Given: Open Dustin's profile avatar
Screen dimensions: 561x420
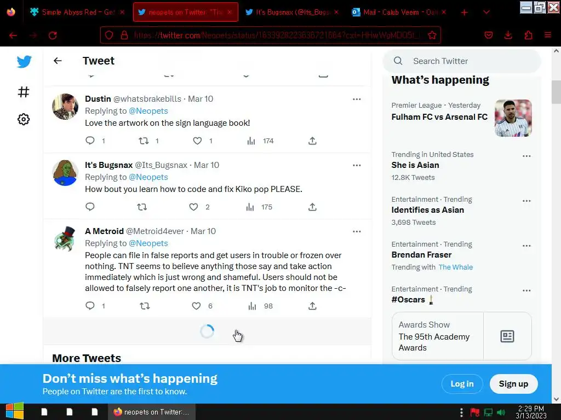Looking at the screenshot, I should (x=65, y=107).
